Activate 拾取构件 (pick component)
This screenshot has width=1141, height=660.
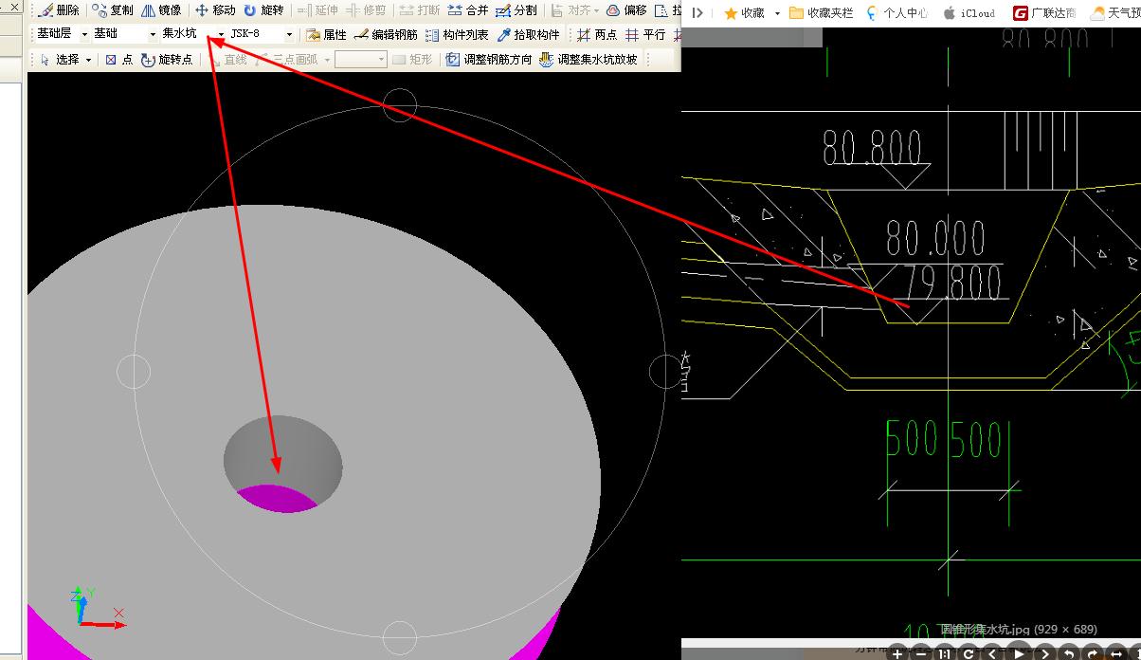click(529, 34)
